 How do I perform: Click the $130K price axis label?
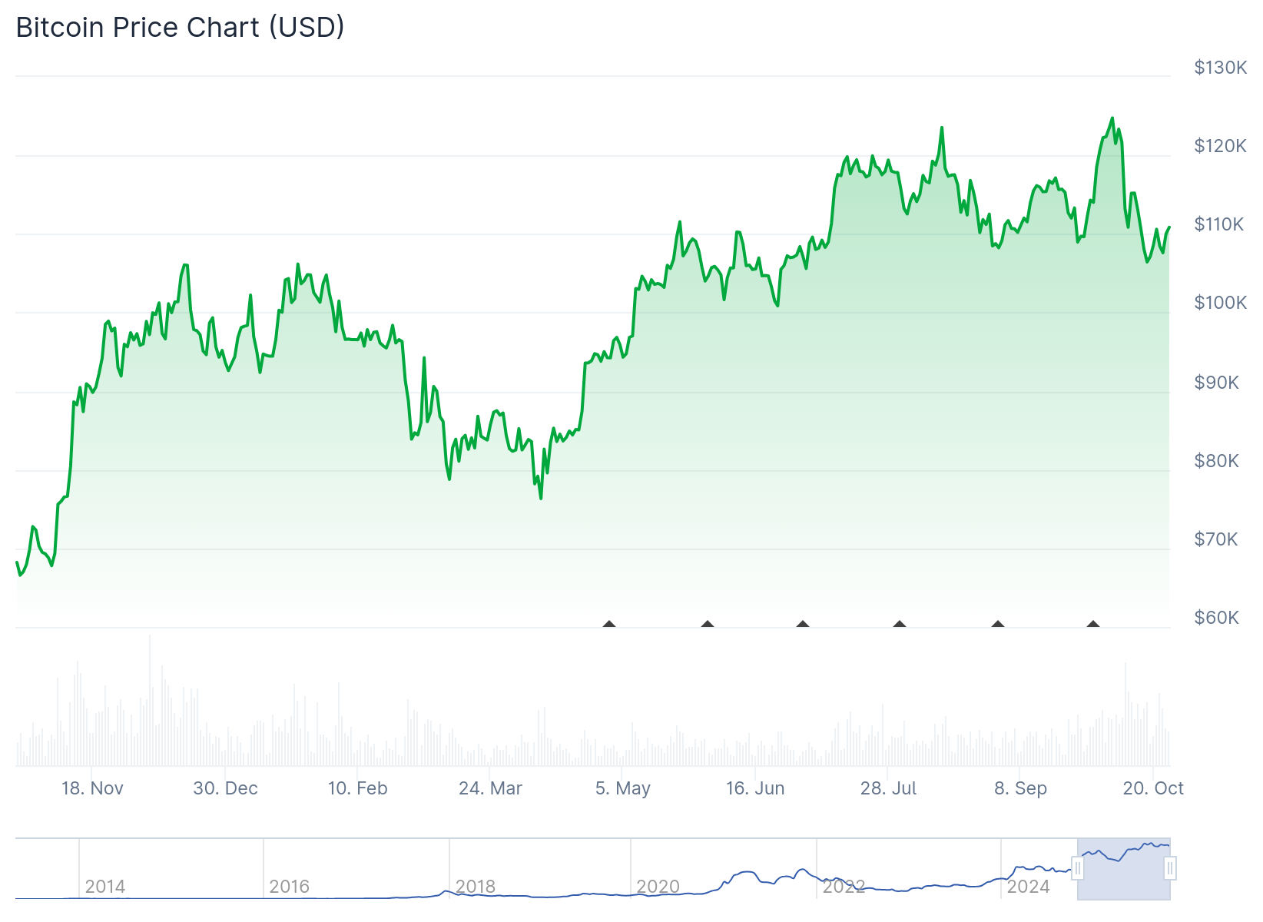[x=1220, y=68]
